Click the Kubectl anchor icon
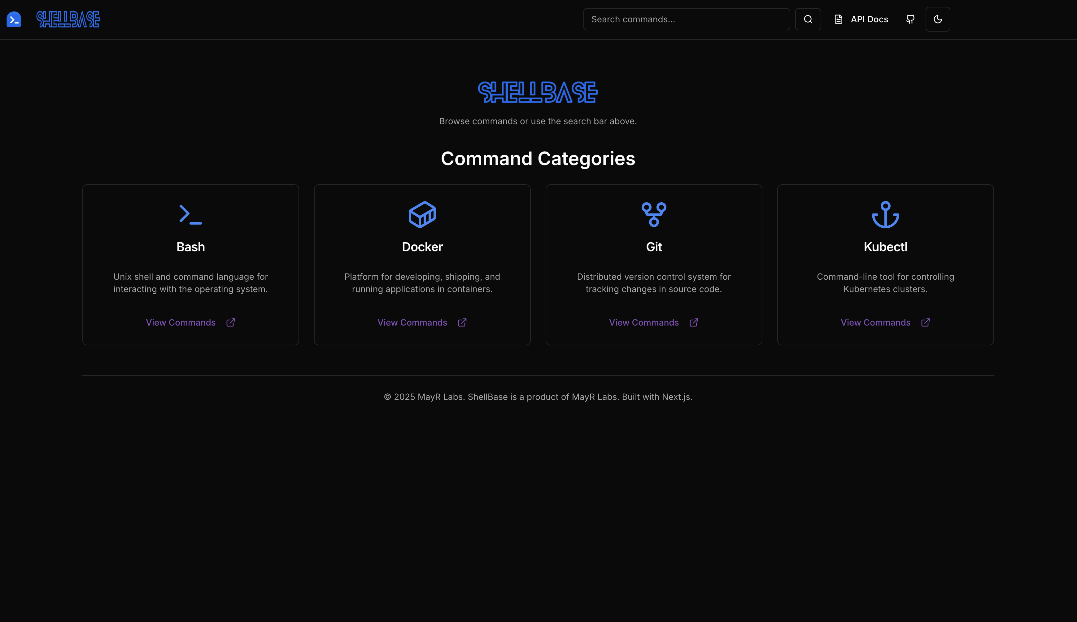1077x622 pixels. pyautogui.click(x=885, y=214)
